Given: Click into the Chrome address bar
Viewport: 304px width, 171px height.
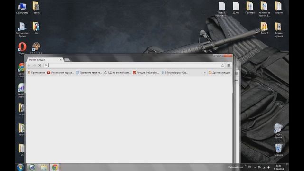Looking at the screenshot, I should tap(134, 66).
